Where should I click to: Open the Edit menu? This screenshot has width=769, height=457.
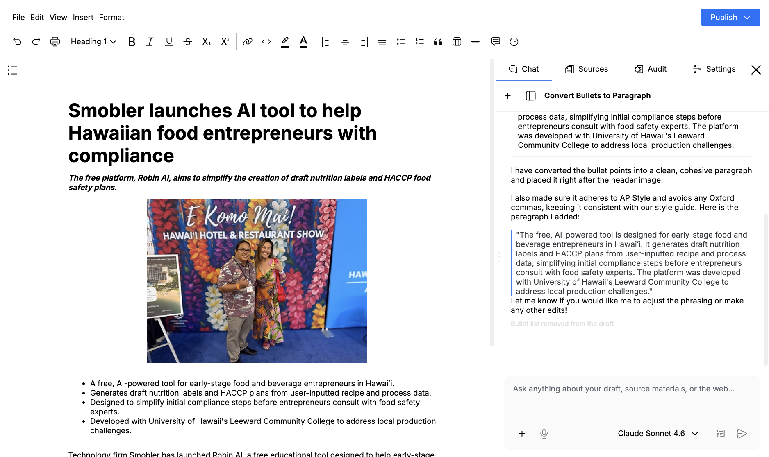point(37,18)
